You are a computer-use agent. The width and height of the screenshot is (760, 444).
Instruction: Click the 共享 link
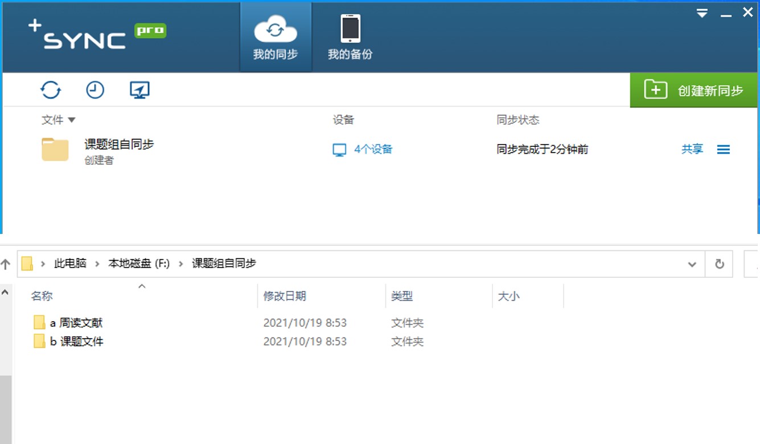[x=692, y=149]
